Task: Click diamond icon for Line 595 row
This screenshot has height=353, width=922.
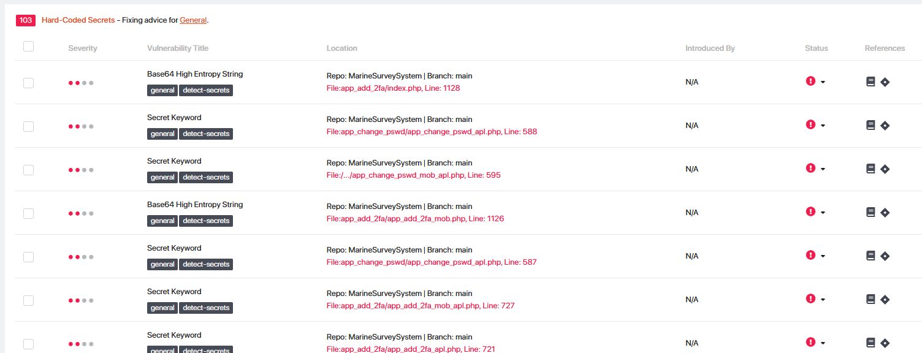Action: click(885, 169)
